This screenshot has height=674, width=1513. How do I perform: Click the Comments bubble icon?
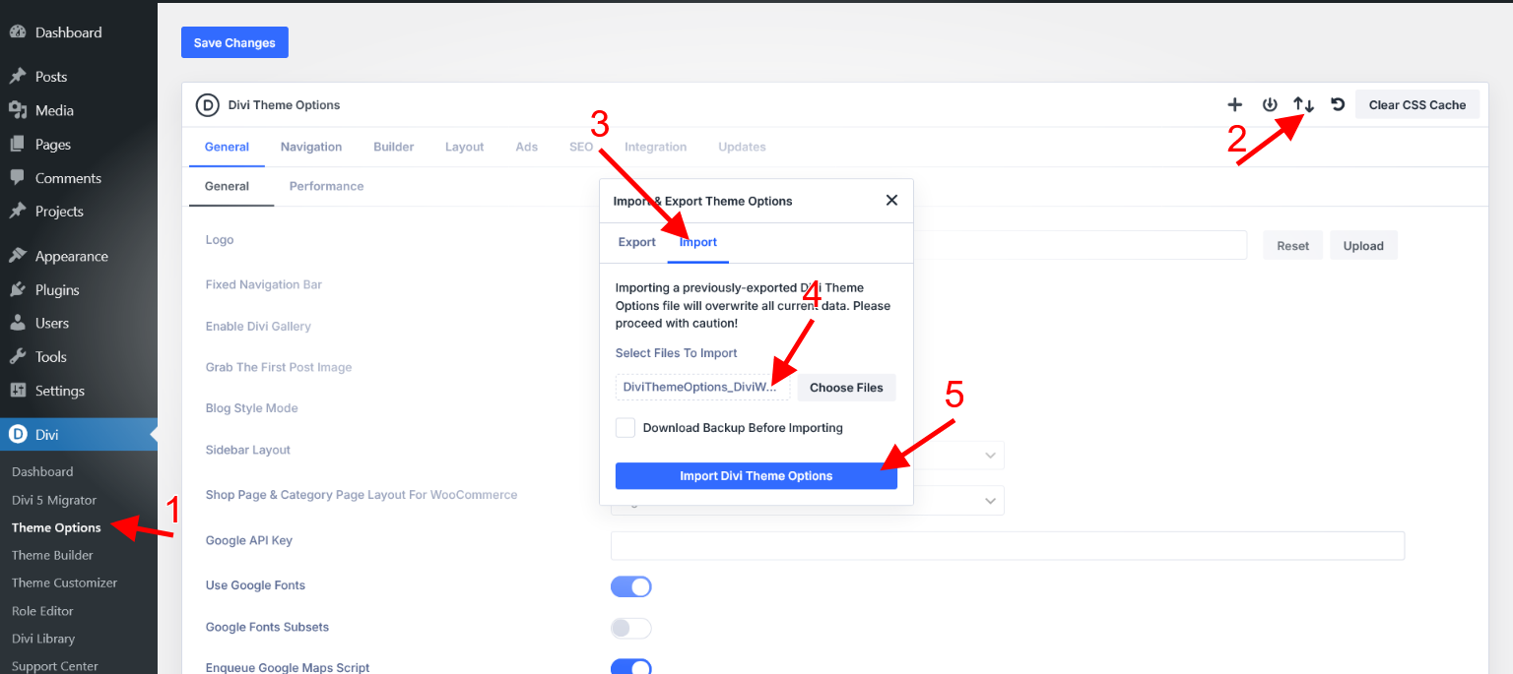tap(17, 178)
